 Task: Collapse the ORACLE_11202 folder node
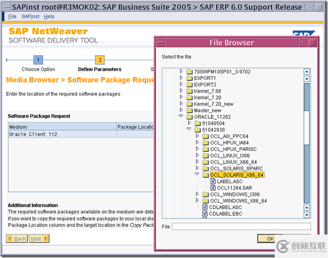click(181, 116)
